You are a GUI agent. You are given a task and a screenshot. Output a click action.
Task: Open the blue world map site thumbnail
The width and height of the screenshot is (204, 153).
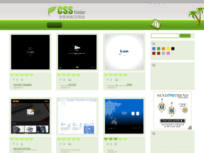(x=124, y=116)
